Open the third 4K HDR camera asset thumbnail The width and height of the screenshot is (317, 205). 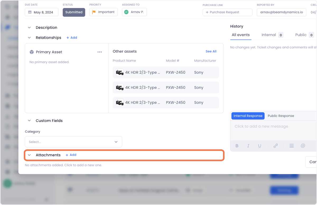tap(120, 102)
